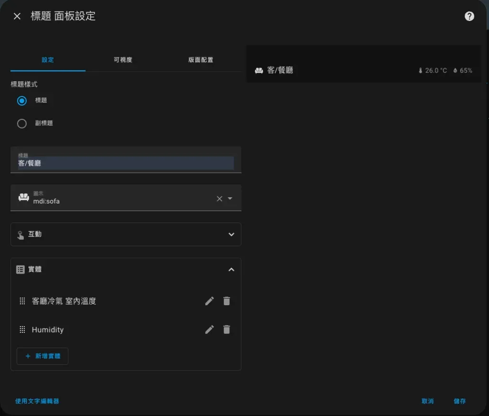Click the help question mark icon
The height and width of the screenshot is (416, 489).
[469, 16]
